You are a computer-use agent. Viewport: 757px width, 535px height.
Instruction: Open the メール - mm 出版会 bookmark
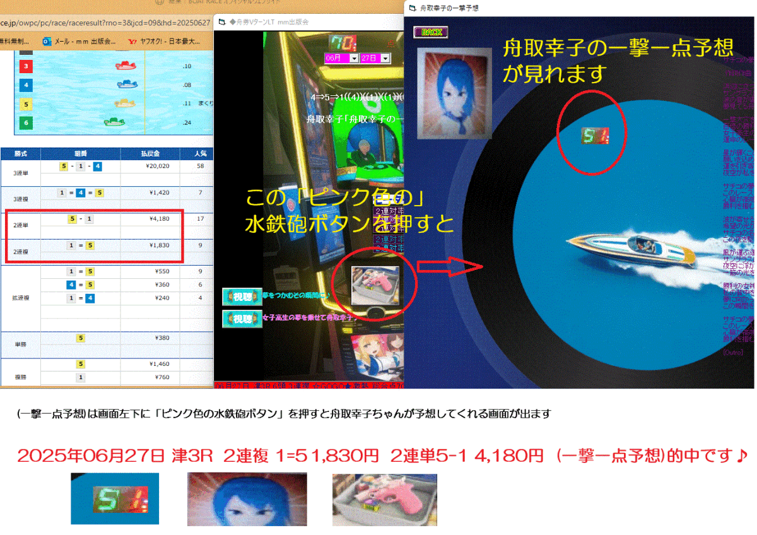pos(79,41)
